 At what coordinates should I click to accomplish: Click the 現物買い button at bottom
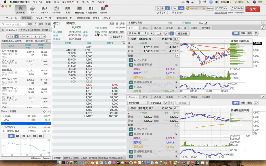pyautogui.click(x=58, y=158)
